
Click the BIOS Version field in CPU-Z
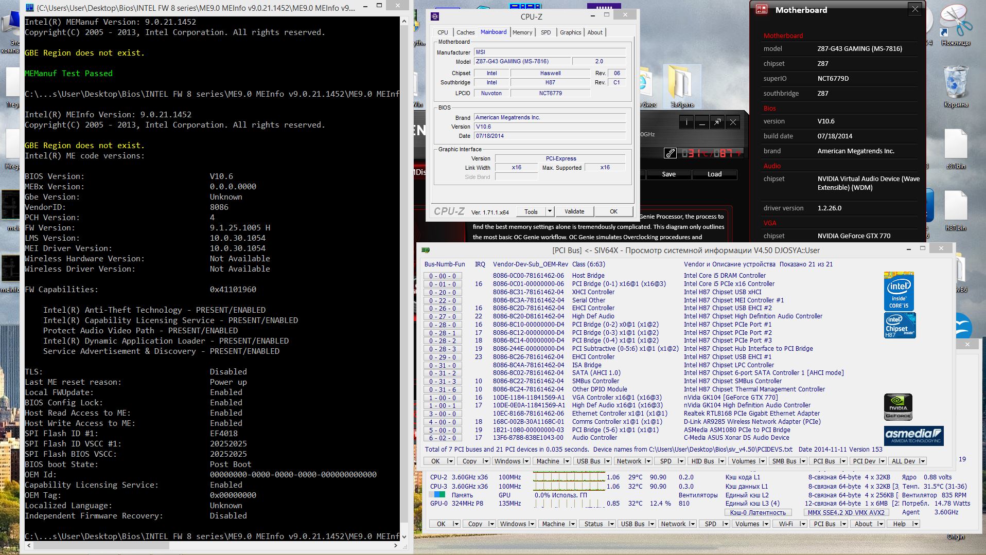pos(550,127)
